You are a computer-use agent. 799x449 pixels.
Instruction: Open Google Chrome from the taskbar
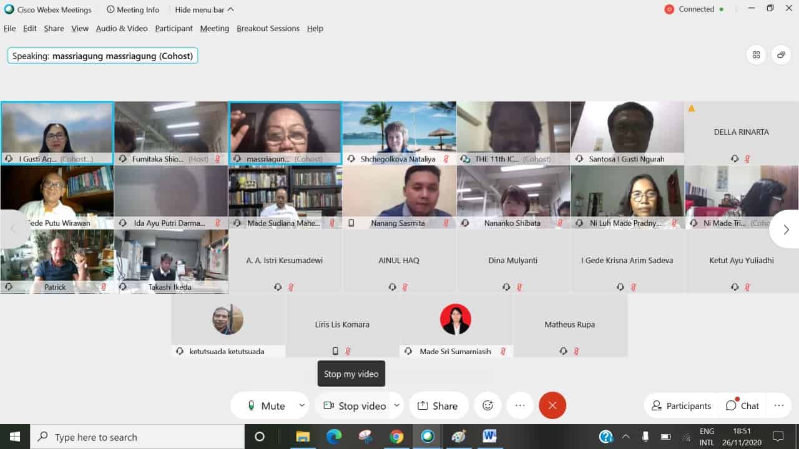396,437
